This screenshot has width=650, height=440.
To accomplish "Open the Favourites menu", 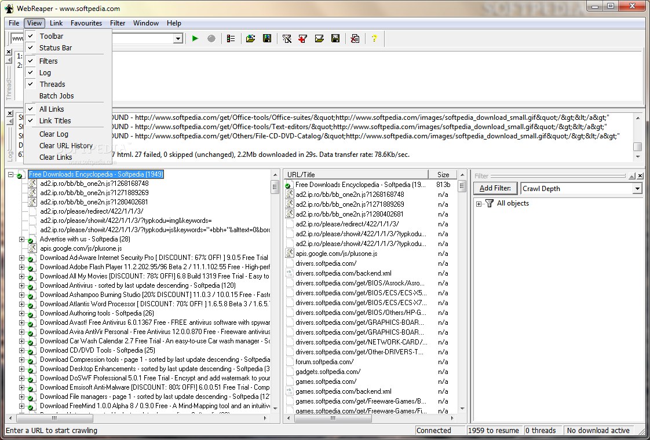I will [x=86, y=23].
